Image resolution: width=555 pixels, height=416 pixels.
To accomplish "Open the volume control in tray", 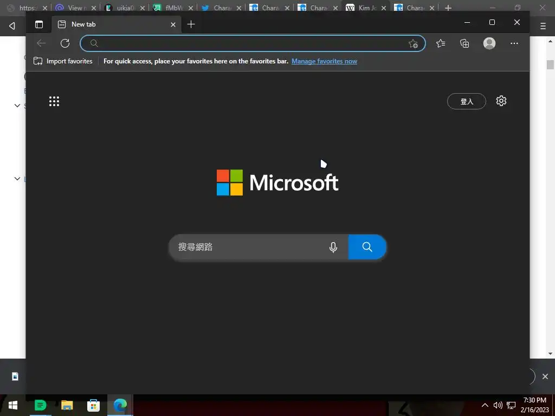I will click(x=498, y=405).
